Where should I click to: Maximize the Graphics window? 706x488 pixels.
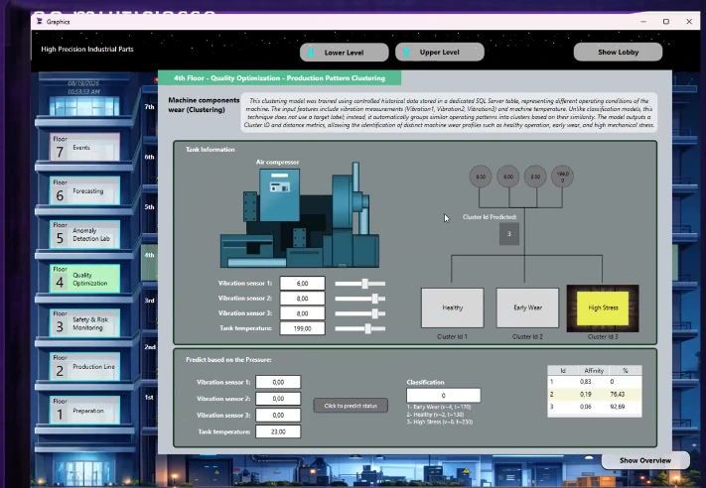[666, 21]
